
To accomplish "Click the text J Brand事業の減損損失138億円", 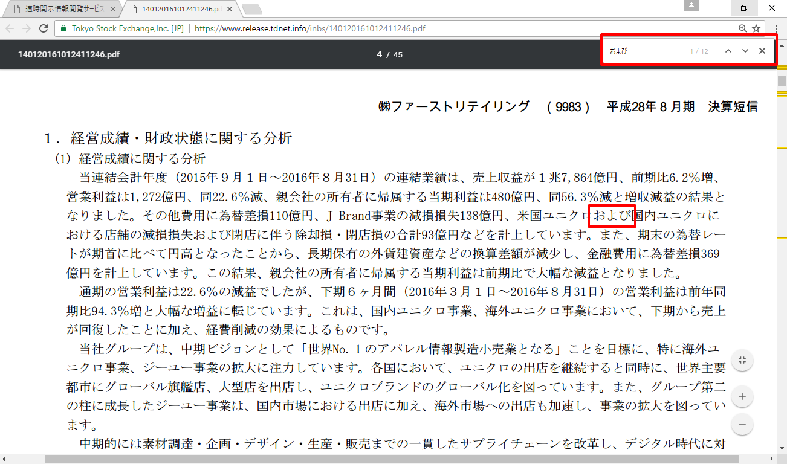I will 414,216.
